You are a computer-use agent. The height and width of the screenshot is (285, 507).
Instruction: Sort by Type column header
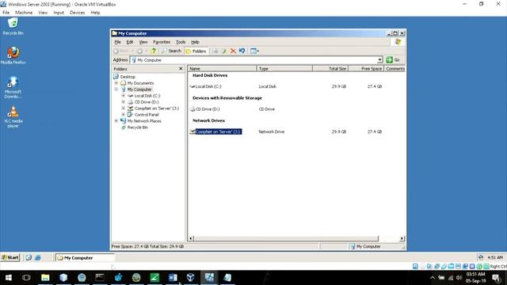pos(284,69)
